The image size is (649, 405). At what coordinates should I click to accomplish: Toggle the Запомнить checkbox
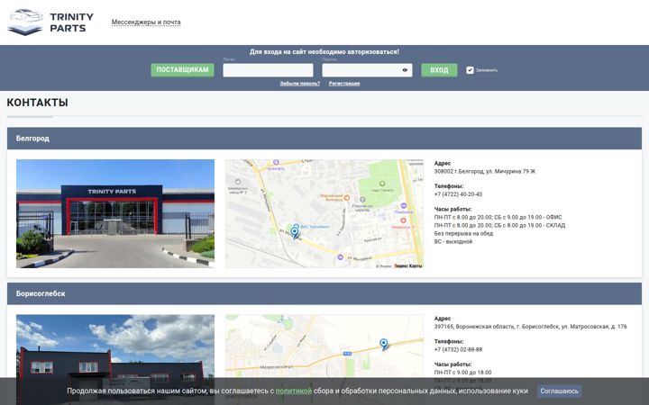pos(470,70)
